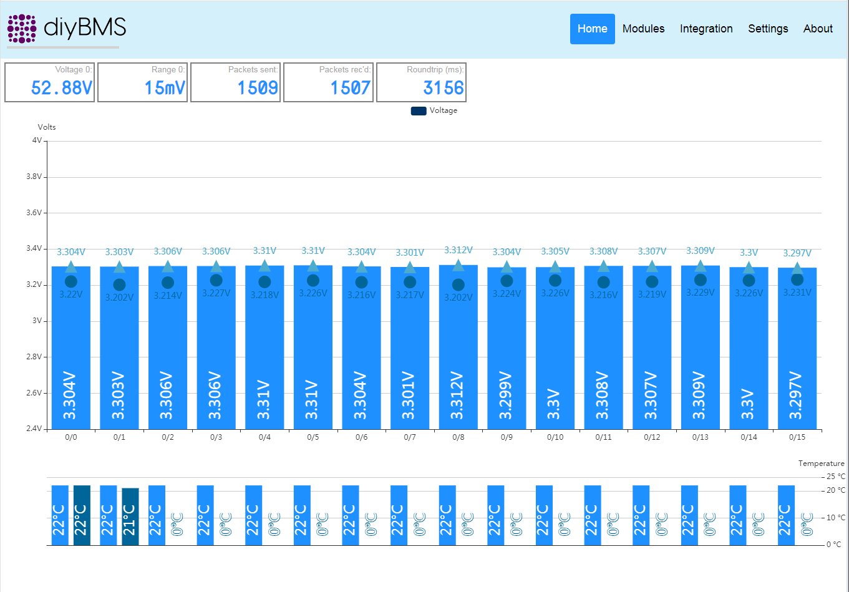Viewport: 849px width, 592px height.
Task: Click the Roundtrip (ms) 3156 stat box
Action: [421, 82]
